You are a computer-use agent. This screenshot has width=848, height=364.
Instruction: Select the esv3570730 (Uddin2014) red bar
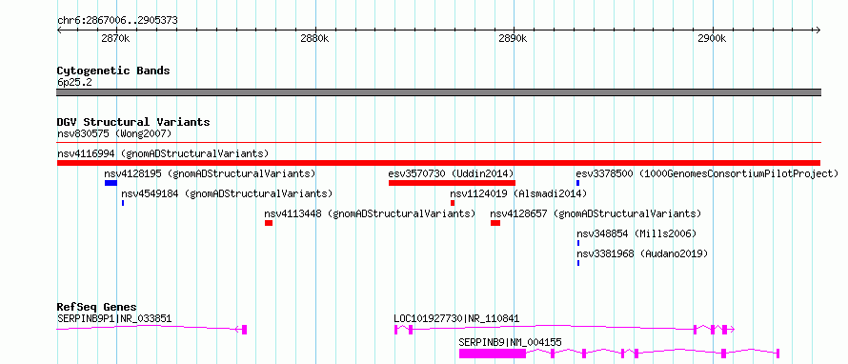(x=452, y=183)
